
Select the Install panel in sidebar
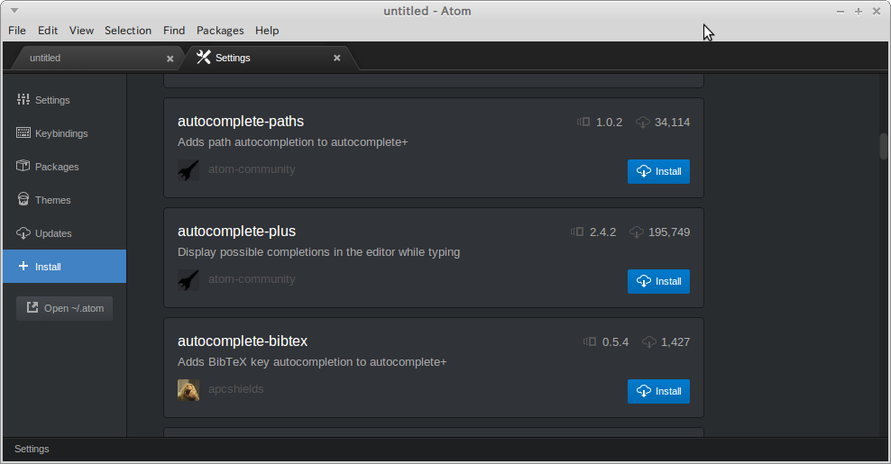[x=64, y=267]
